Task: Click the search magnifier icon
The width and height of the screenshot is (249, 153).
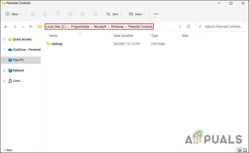Action: point(200,27)
